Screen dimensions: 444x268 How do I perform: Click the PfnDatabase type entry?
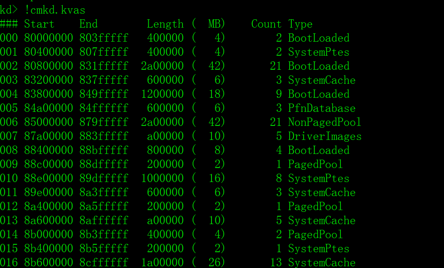[x=322, y=108]
